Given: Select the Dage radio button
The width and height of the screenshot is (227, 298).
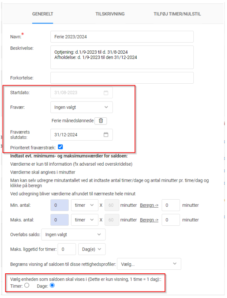Looking at the screenshot, I should pos(52,285).
